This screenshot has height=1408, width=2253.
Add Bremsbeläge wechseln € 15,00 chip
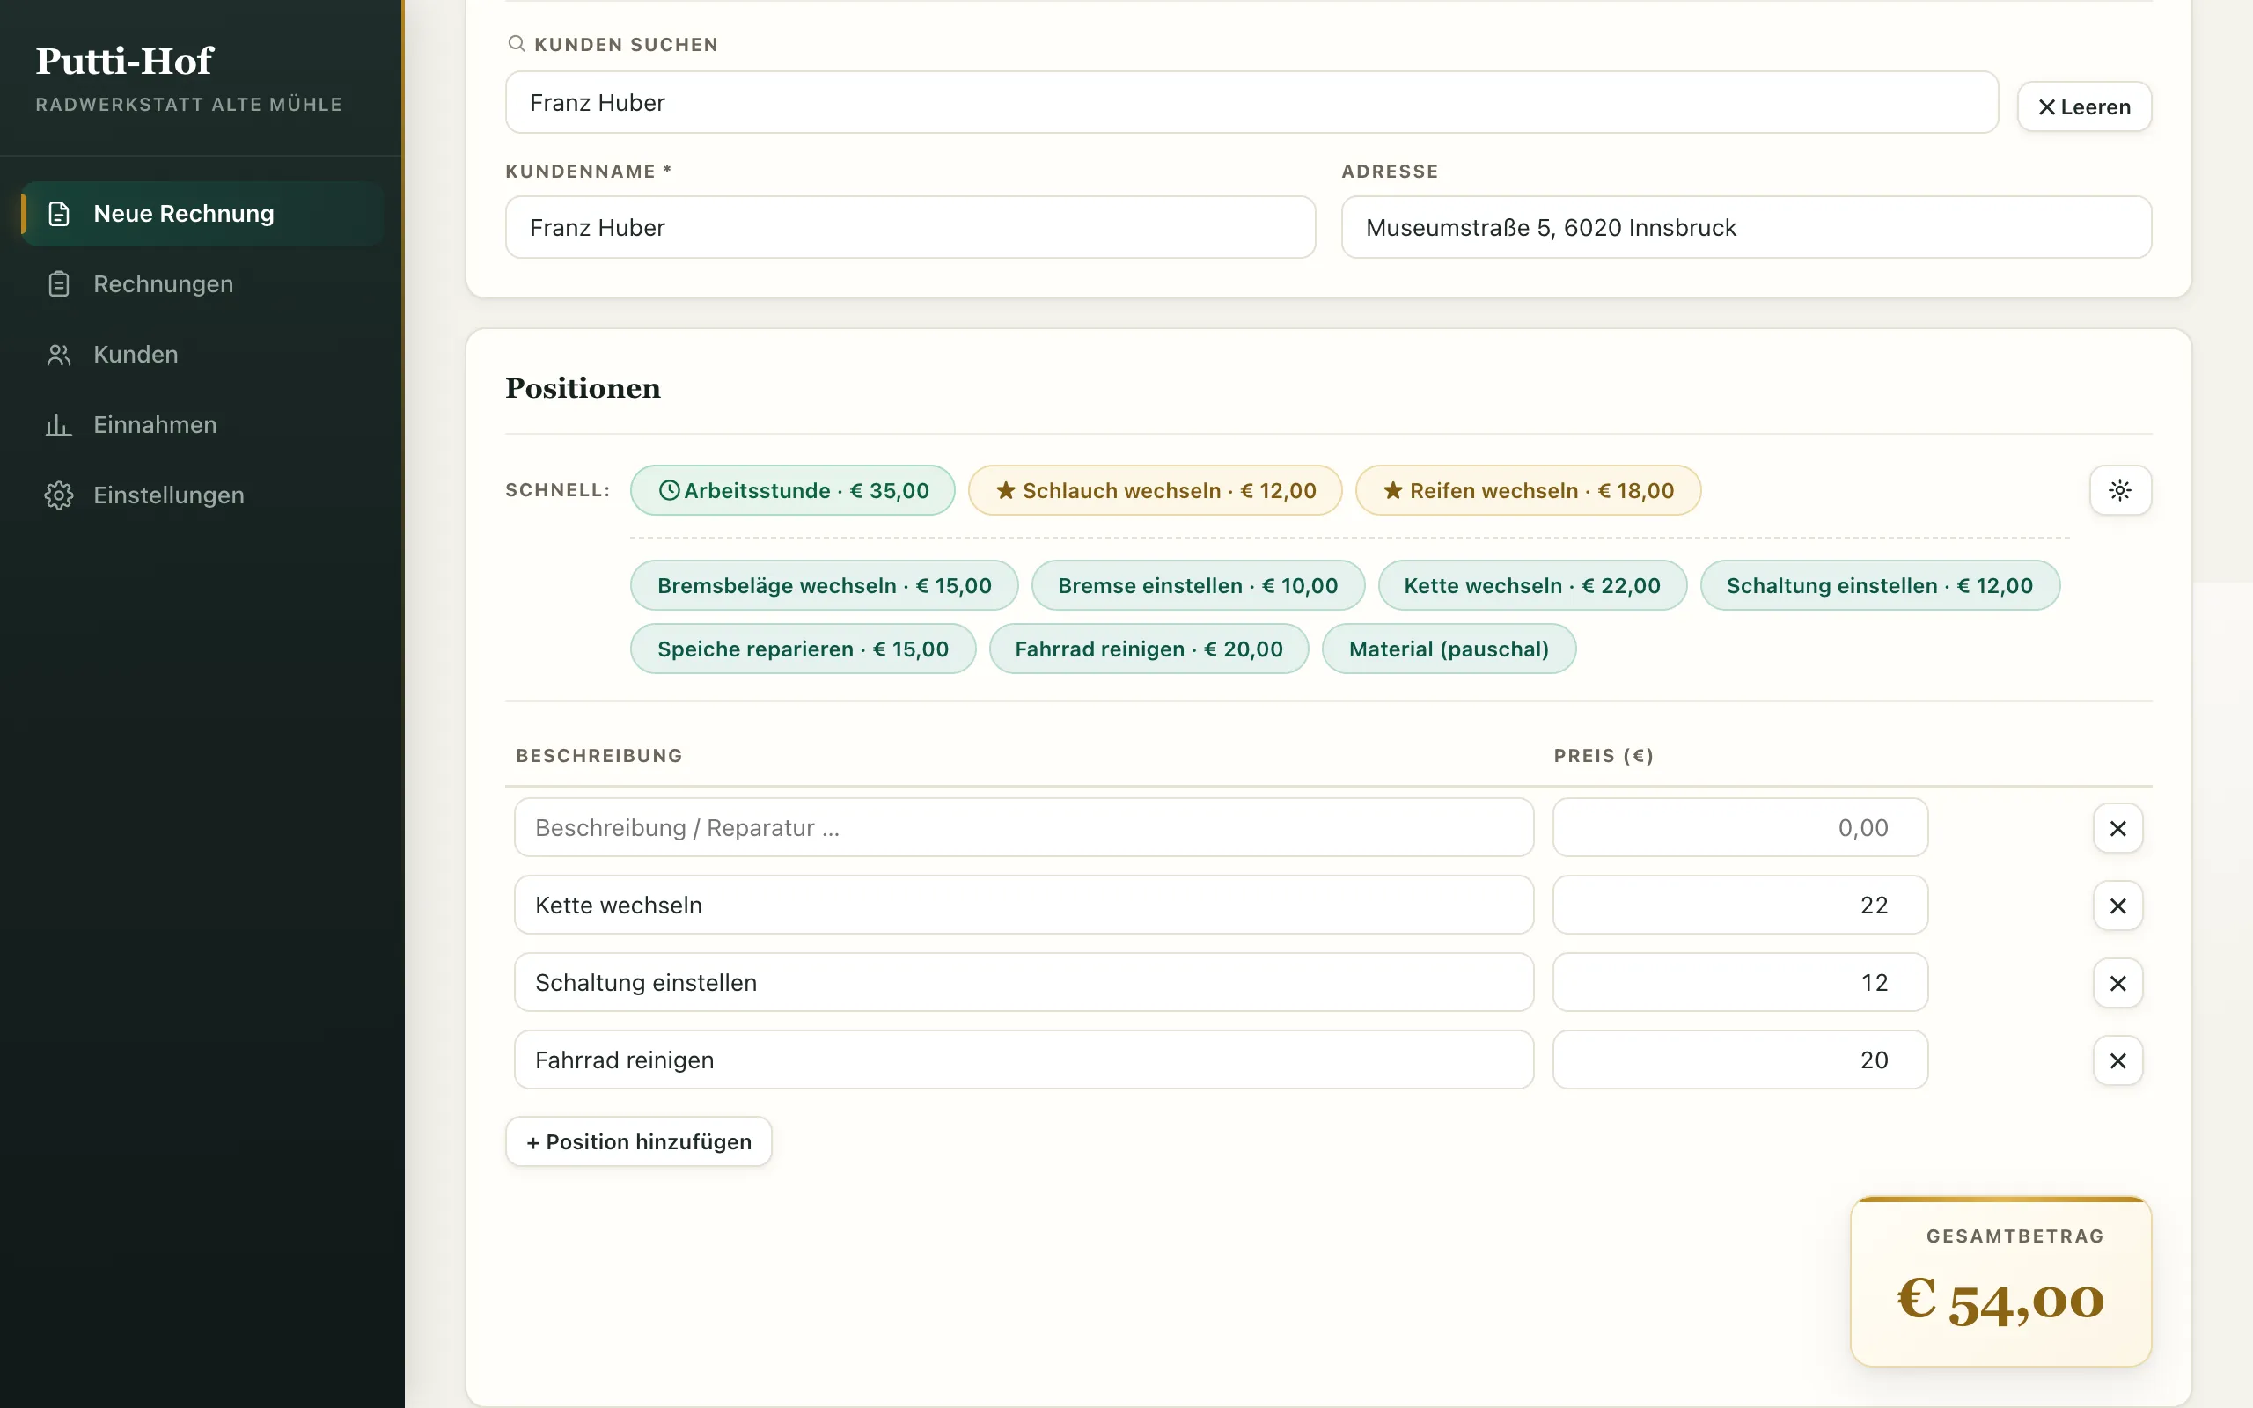824,585
